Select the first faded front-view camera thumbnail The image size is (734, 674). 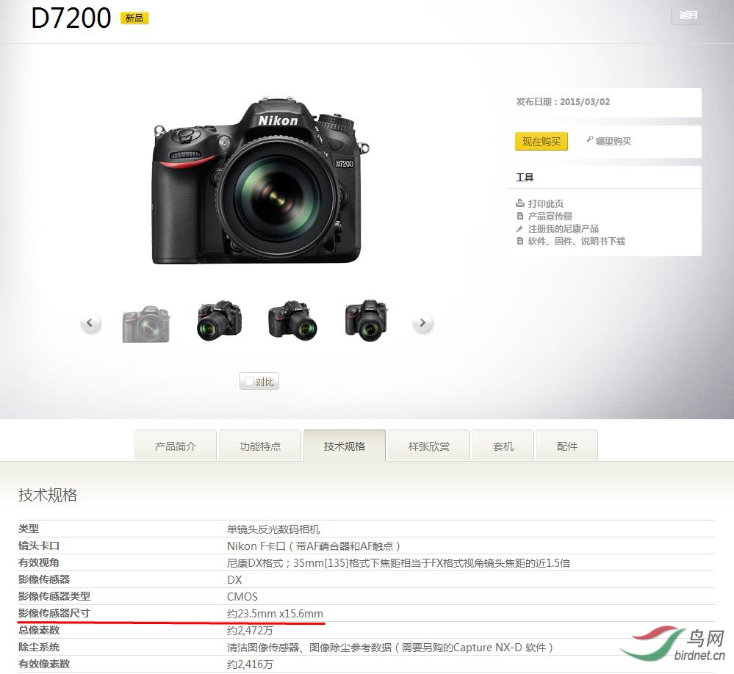[x=146, y=324]
